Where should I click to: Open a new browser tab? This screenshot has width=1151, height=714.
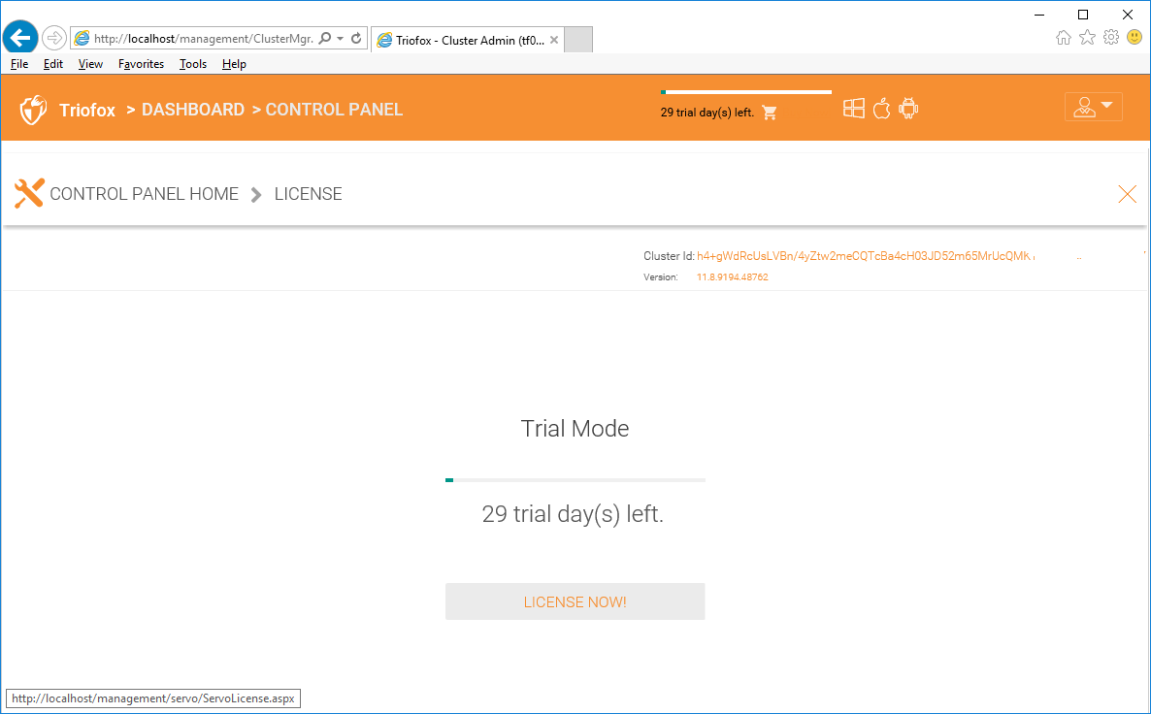point(578,40)
